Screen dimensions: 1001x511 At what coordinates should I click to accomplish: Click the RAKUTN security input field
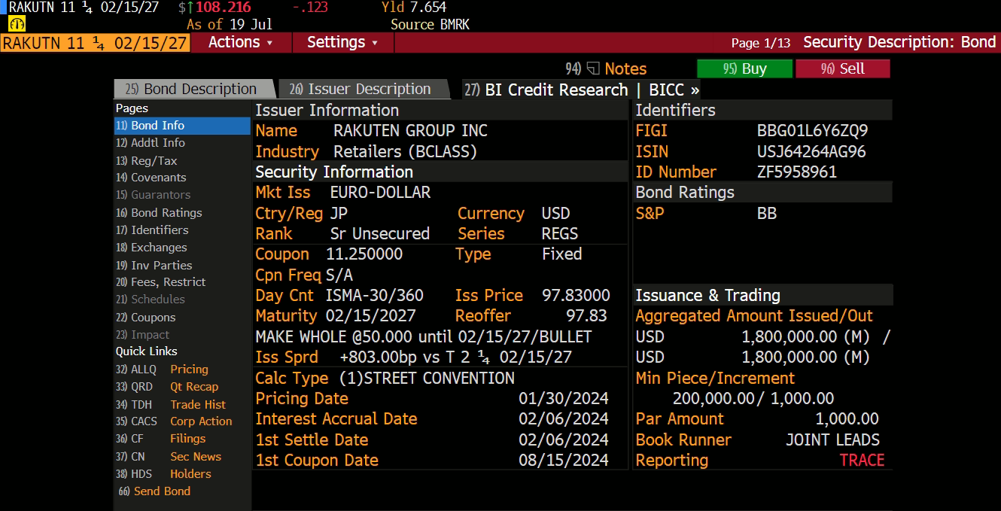click(95, 42)
